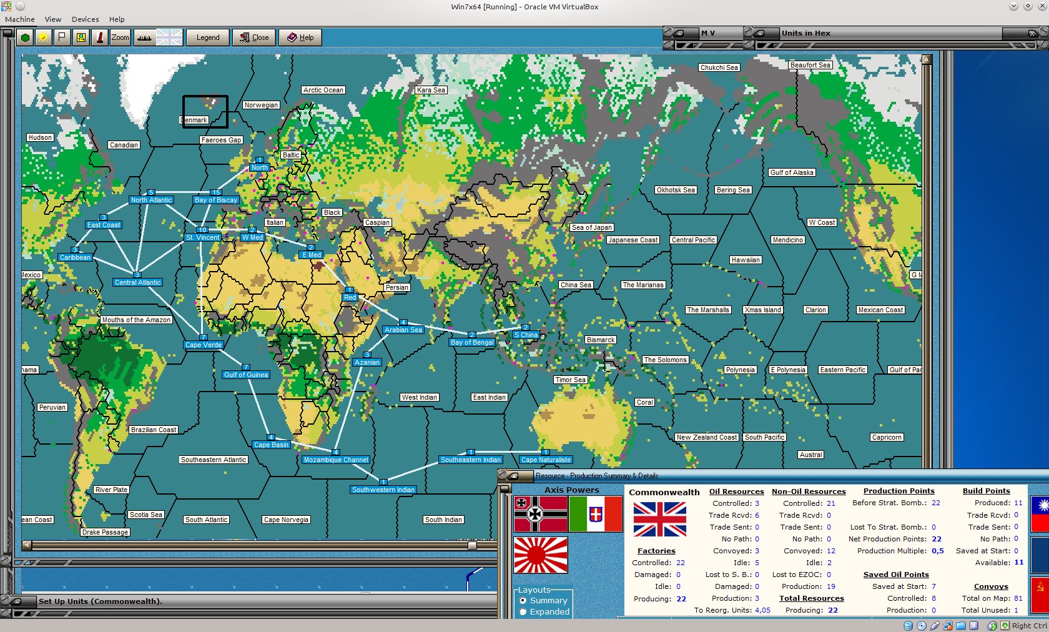Collapse the Units in Hex panel arrow
The width and height of the screenshot is (1049, 632).
point(759,33)
